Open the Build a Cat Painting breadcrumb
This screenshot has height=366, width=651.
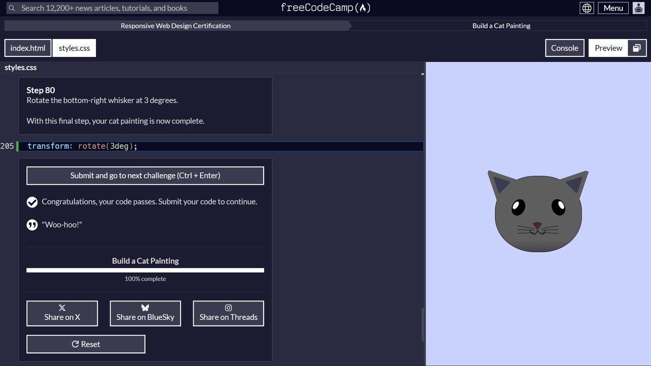(501, 25)
